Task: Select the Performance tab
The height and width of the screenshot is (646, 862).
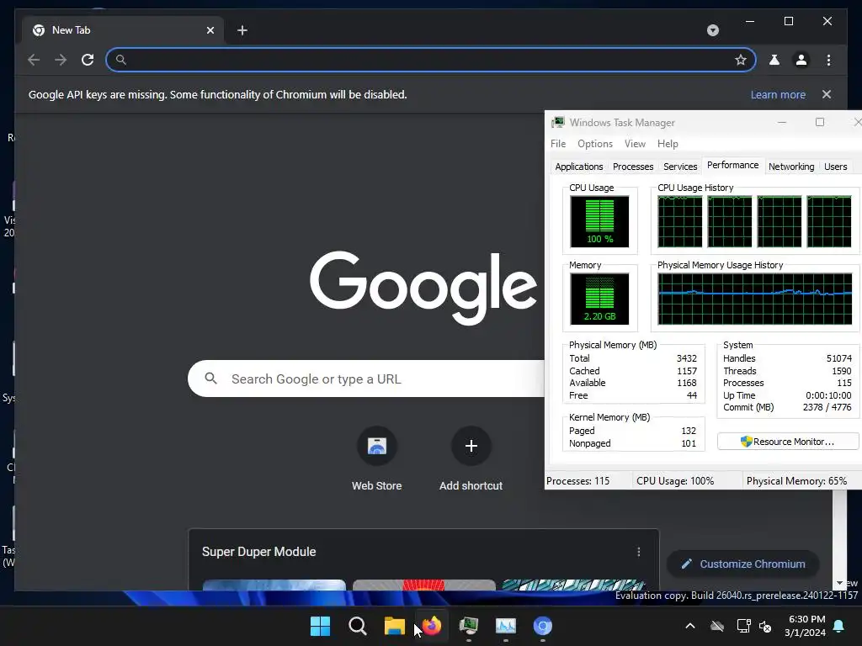Action: coord(732,166)
